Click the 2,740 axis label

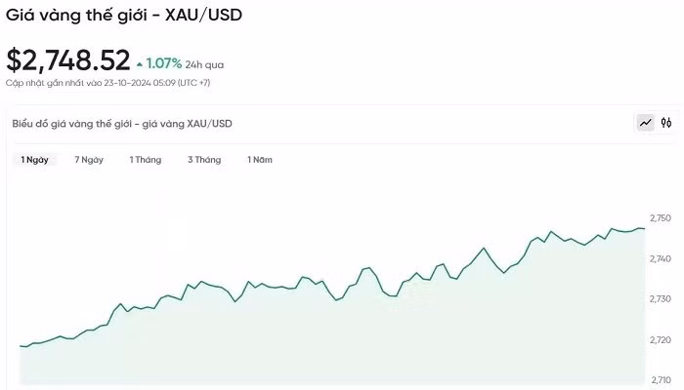click(661, 258)
